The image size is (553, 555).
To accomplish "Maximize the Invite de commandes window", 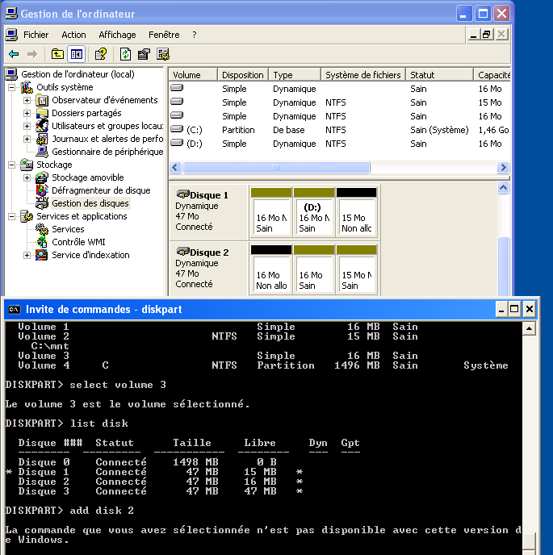I will (514, 309).
